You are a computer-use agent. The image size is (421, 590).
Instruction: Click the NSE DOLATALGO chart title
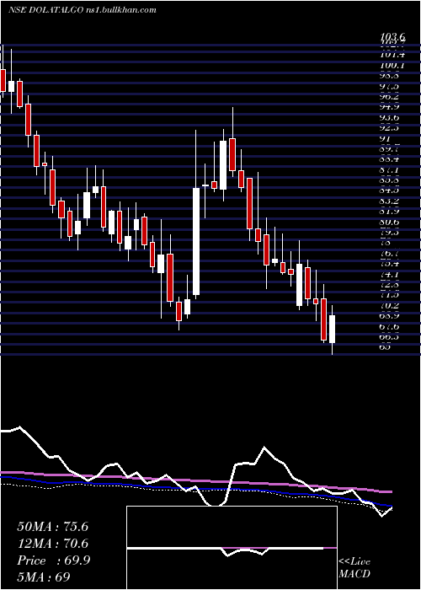click(x=82, y=10)
